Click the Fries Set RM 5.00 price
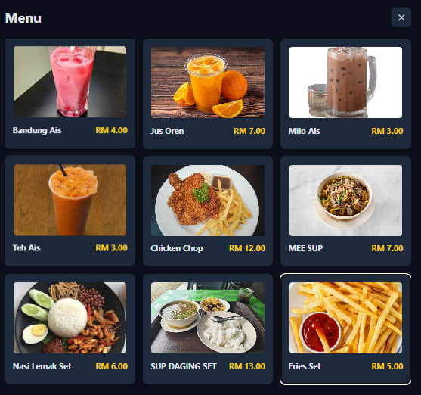 [387, 366]
